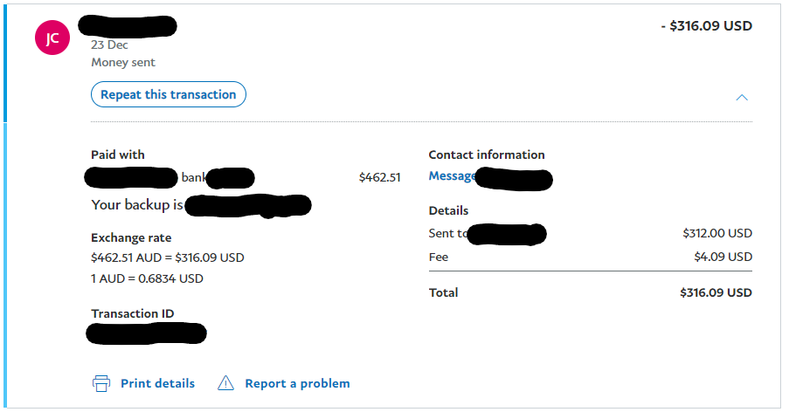Open the Print details link
Image resolution: width=789 pixels, height=412 pixels.
tap(157, 383)
